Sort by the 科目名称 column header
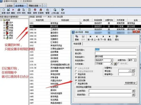 (65, 20)
